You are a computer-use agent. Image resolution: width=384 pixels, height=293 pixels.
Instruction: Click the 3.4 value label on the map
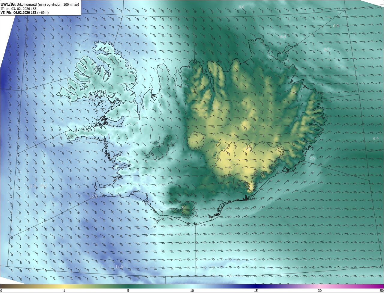[184, 208]
